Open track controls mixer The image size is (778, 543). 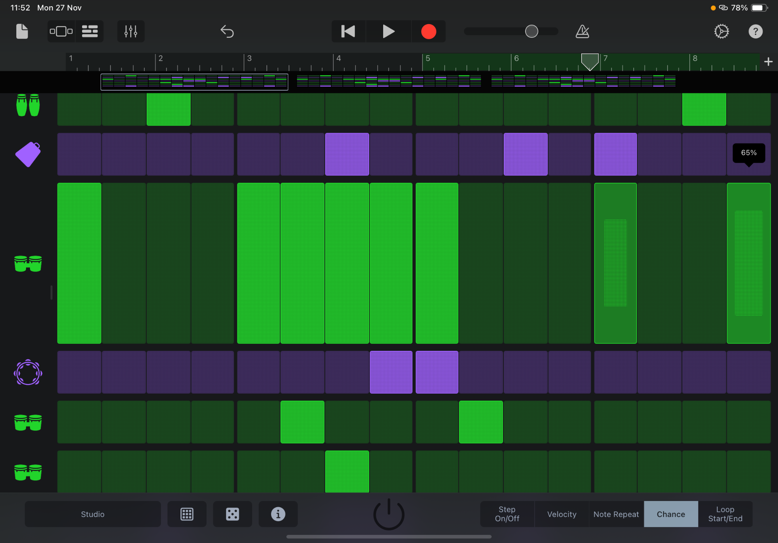[131, 31]
